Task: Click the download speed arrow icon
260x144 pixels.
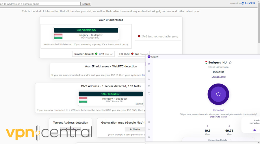Action: pyautogui.click(x=229, y=126)
